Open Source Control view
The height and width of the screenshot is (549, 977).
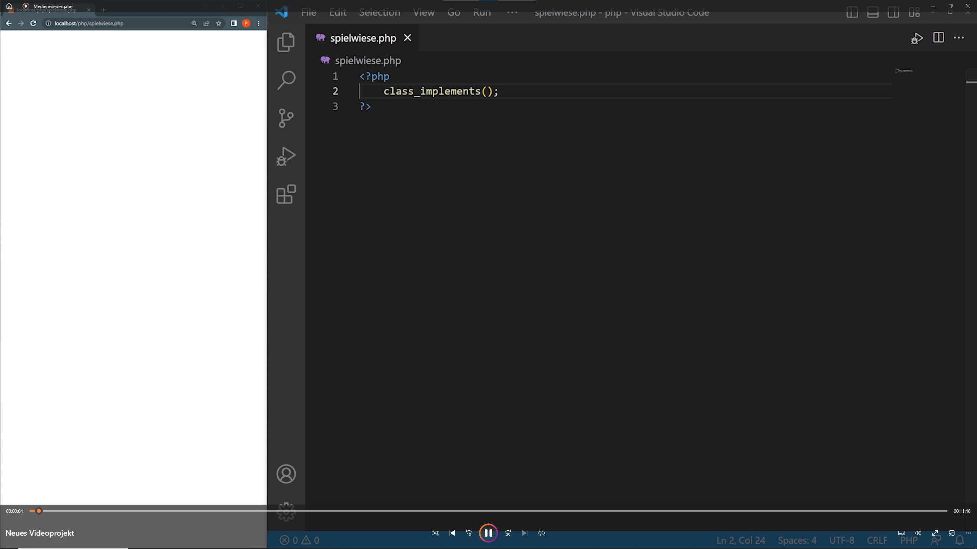(286, 118)
